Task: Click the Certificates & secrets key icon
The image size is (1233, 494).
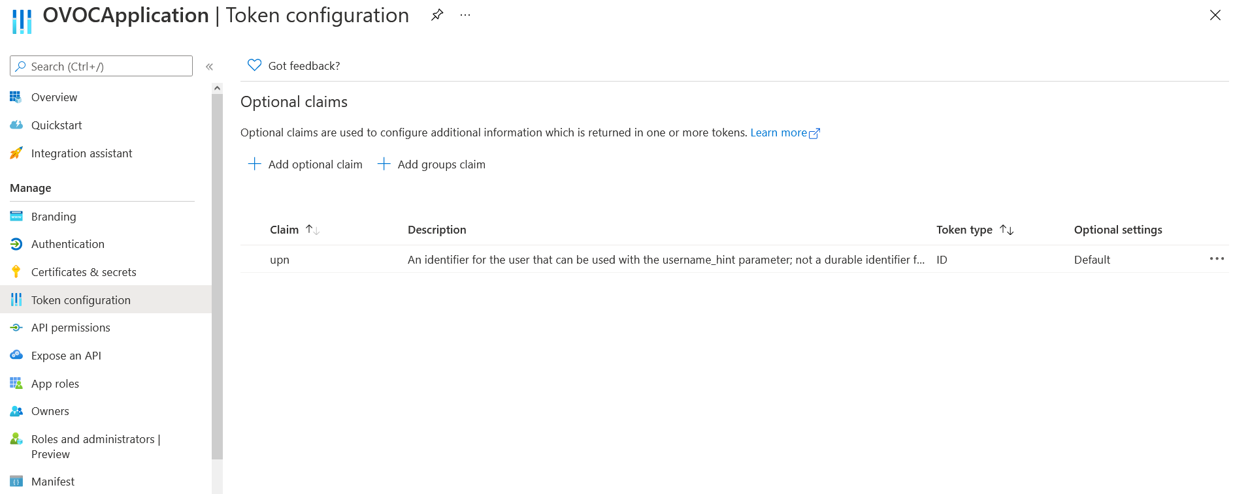Action: (16, 272)
